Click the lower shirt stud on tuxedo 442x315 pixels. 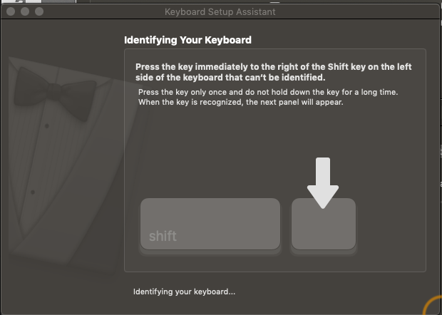[x=33, y=192]
